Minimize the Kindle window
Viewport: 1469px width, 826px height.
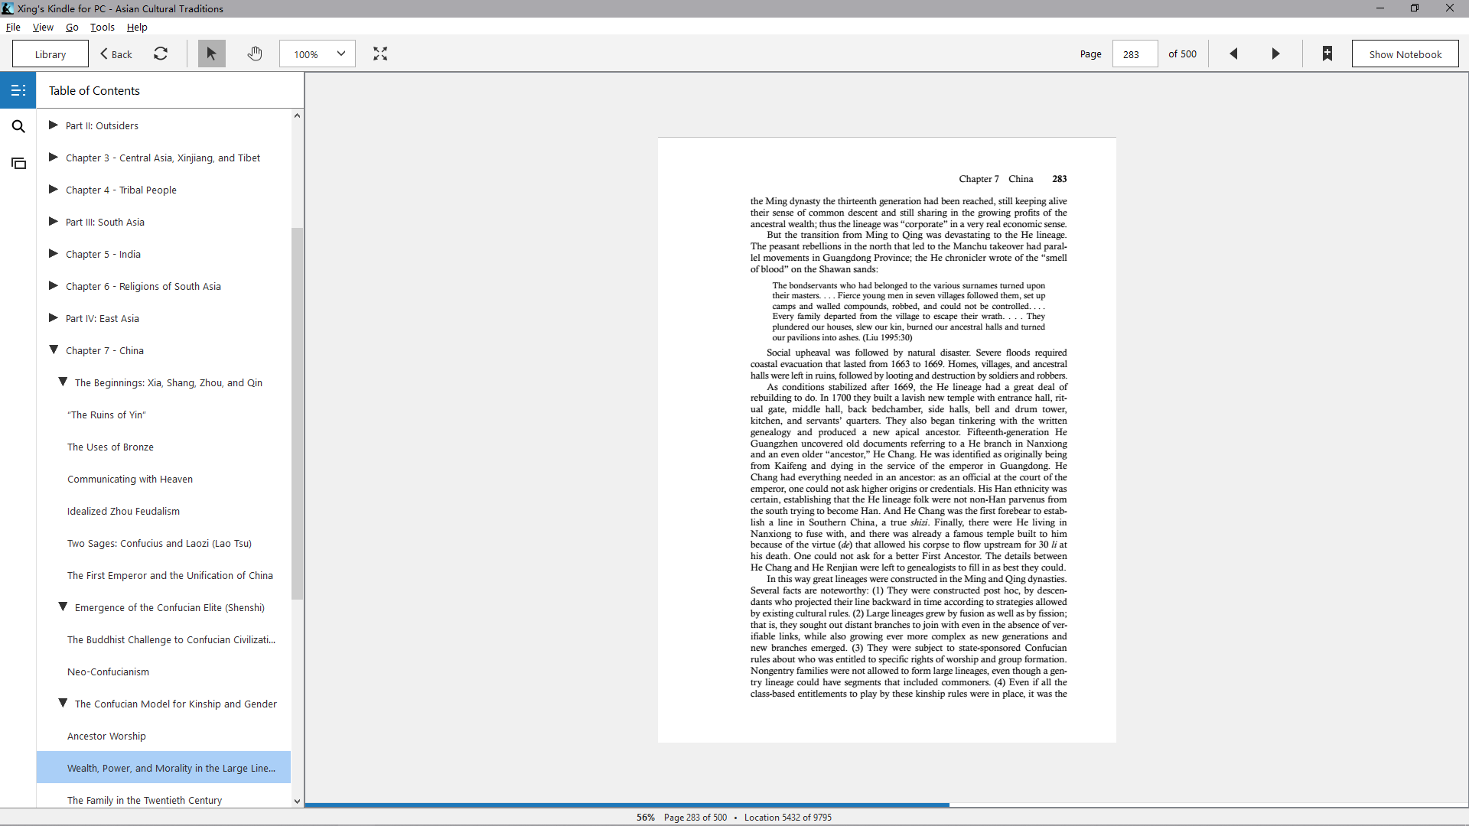[1380, 8]
